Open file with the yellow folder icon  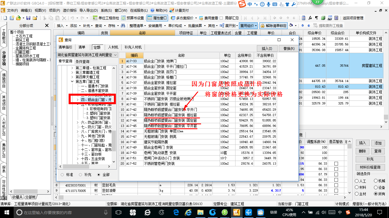(18, 18)
